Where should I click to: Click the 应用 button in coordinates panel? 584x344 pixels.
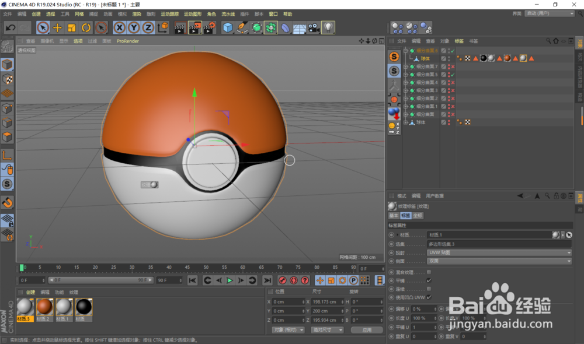point(367,329)
